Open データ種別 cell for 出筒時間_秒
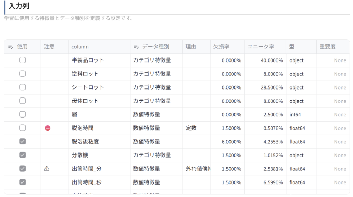This screenshot has height=197, width=353. [x=156, y=182]
